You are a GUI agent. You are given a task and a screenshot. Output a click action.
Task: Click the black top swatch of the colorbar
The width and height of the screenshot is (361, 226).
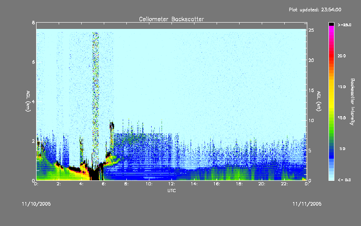point(331,24)
